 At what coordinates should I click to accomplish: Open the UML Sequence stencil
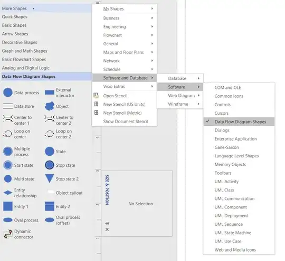pyautogui.click(x=239, y=224)
